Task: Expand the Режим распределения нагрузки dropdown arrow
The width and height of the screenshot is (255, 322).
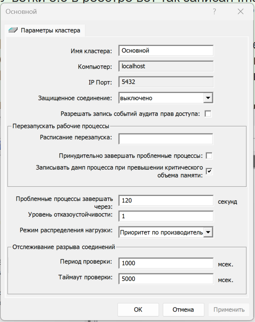Action: click(208, 232)
